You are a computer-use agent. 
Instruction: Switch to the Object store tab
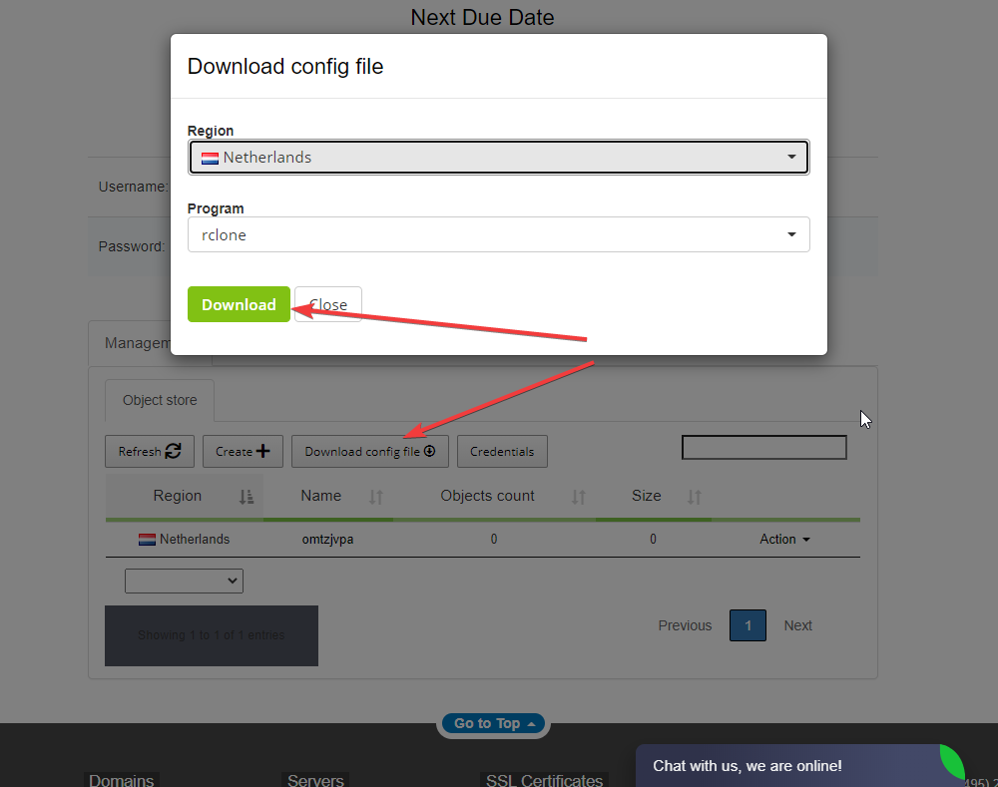pyautogui.click(x=160, y=401)
